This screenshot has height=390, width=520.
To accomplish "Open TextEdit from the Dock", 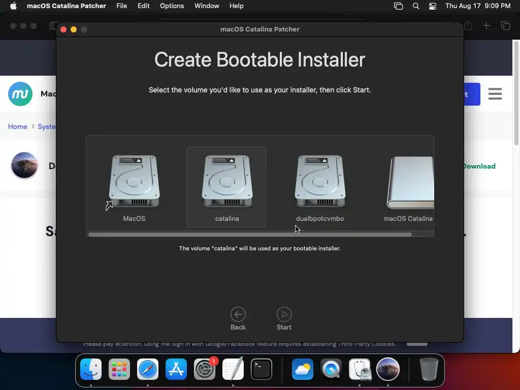I will click(233, 369).
